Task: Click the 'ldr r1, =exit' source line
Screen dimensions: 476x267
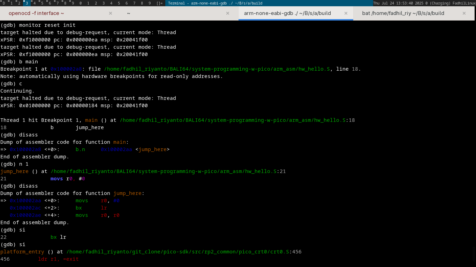Action: (58, 259)
